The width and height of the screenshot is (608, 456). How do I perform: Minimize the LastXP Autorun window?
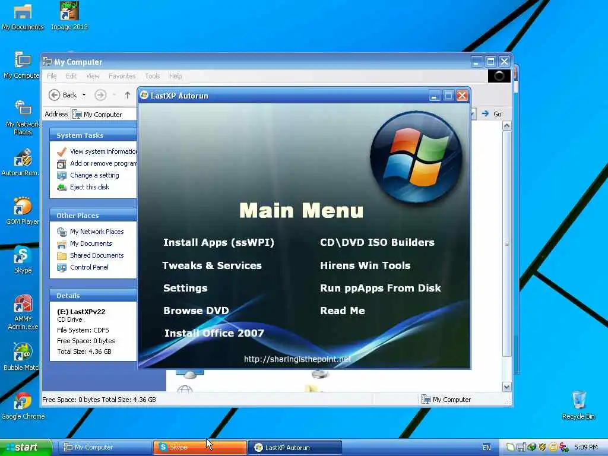pos(435,96)
